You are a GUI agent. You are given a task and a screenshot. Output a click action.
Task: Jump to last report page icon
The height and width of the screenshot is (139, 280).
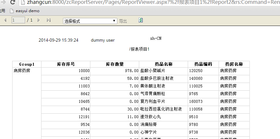pyautogui.click(x=49, y=20)
